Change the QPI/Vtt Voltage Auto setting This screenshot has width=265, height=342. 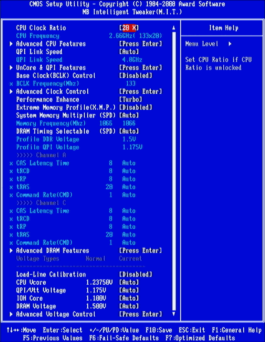click(x=129, y=290)
